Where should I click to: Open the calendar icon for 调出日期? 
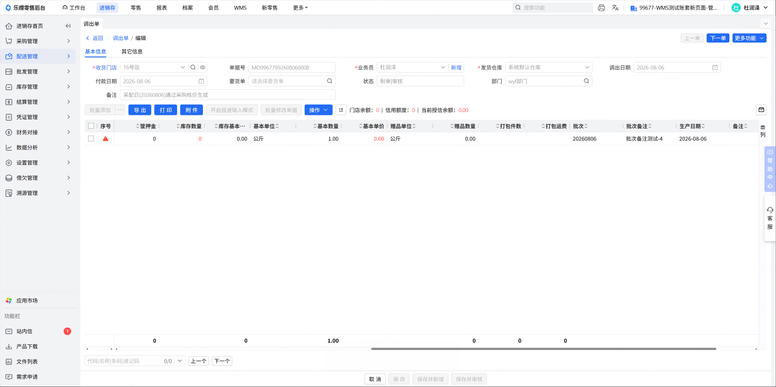click(715, 68)
